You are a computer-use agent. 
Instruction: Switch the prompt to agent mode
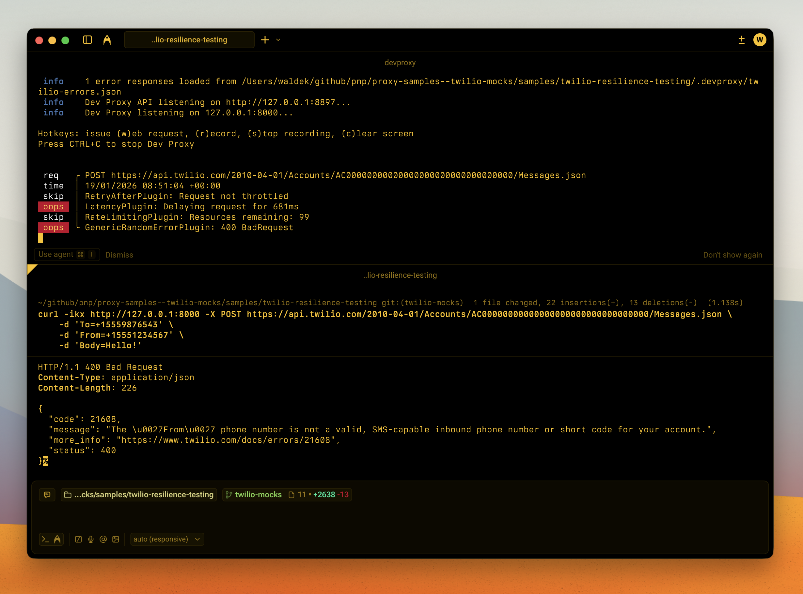click(57, 539)
